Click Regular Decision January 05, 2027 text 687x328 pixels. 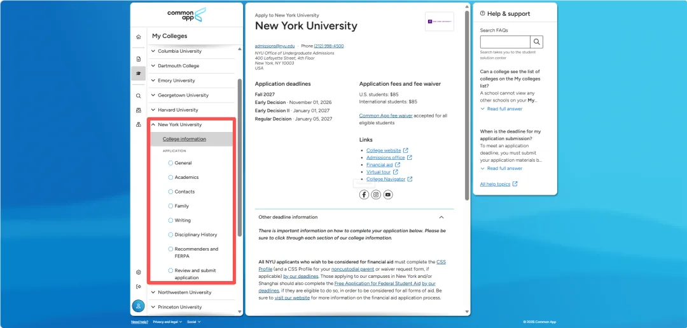293,119
